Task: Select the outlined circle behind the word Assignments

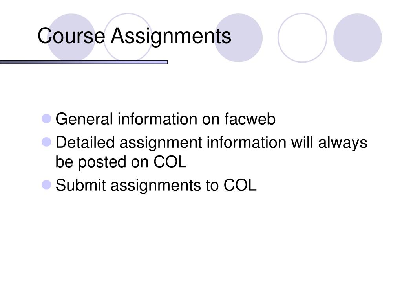Action: tap(128, 38)
